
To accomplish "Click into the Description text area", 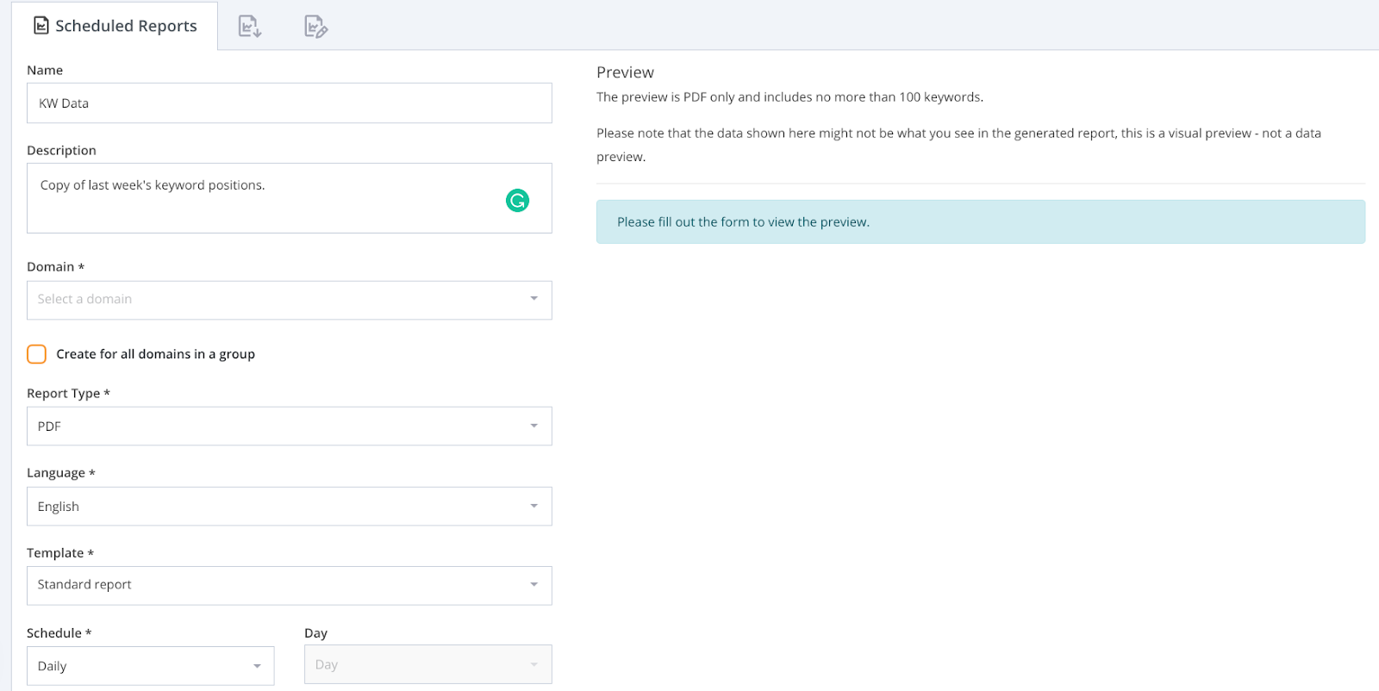I will tap(290, 198).
